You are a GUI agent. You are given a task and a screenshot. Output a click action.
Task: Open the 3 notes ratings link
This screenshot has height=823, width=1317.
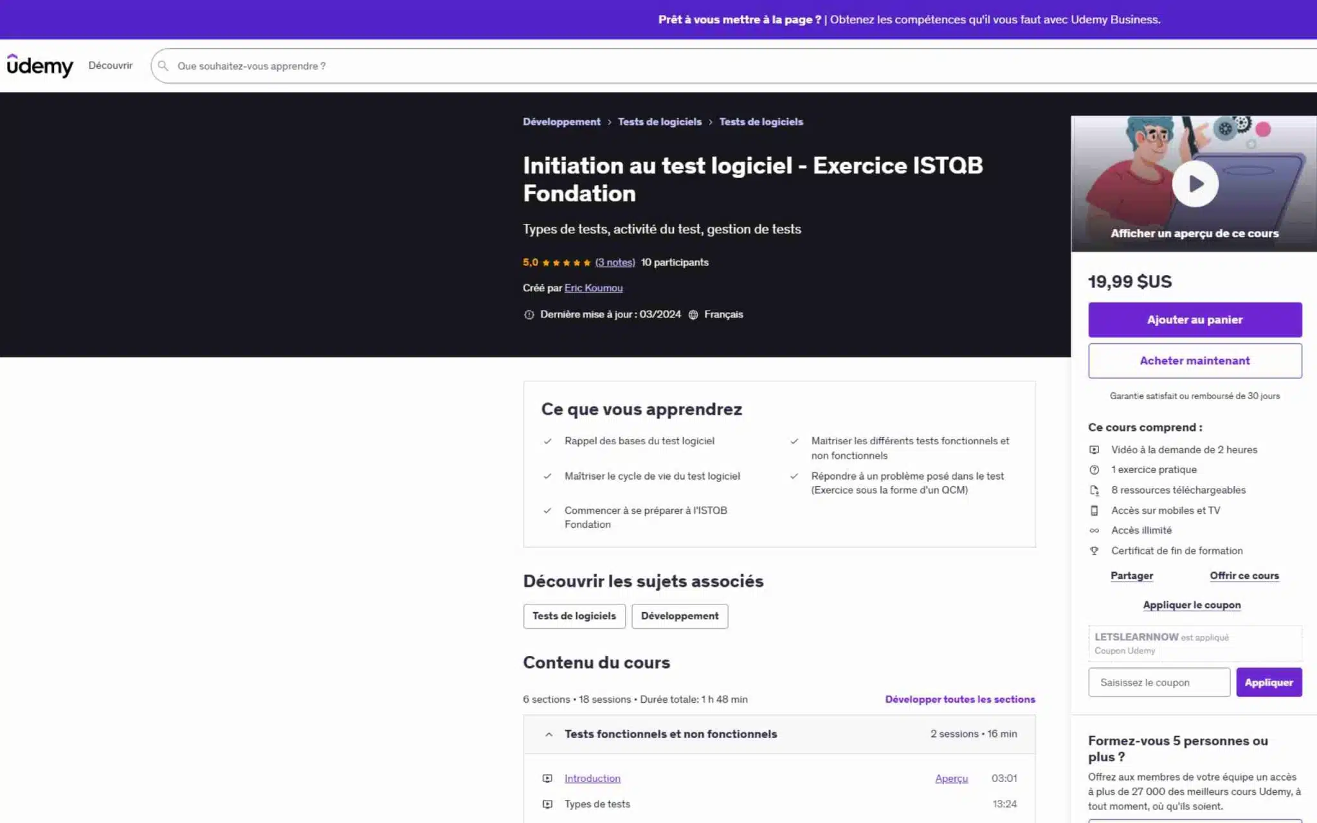[615, 262]
